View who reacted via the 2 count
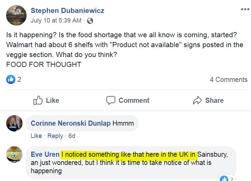The width and height of the screenshot is (251, 181). pos(19,80)
